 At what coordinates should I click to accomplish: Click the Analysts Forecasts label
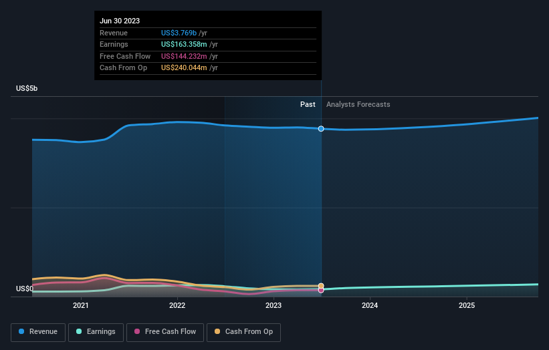(x=358, y=104)
